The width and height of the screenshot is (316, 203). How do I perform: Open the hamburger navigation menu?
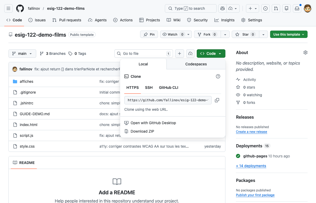[x=8, y=8]
